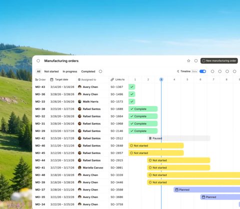Screen dimensions: 240x209
Task: Click Rafael Santos's avatar in the MO-30 row
Action: [x=79, y=109]
